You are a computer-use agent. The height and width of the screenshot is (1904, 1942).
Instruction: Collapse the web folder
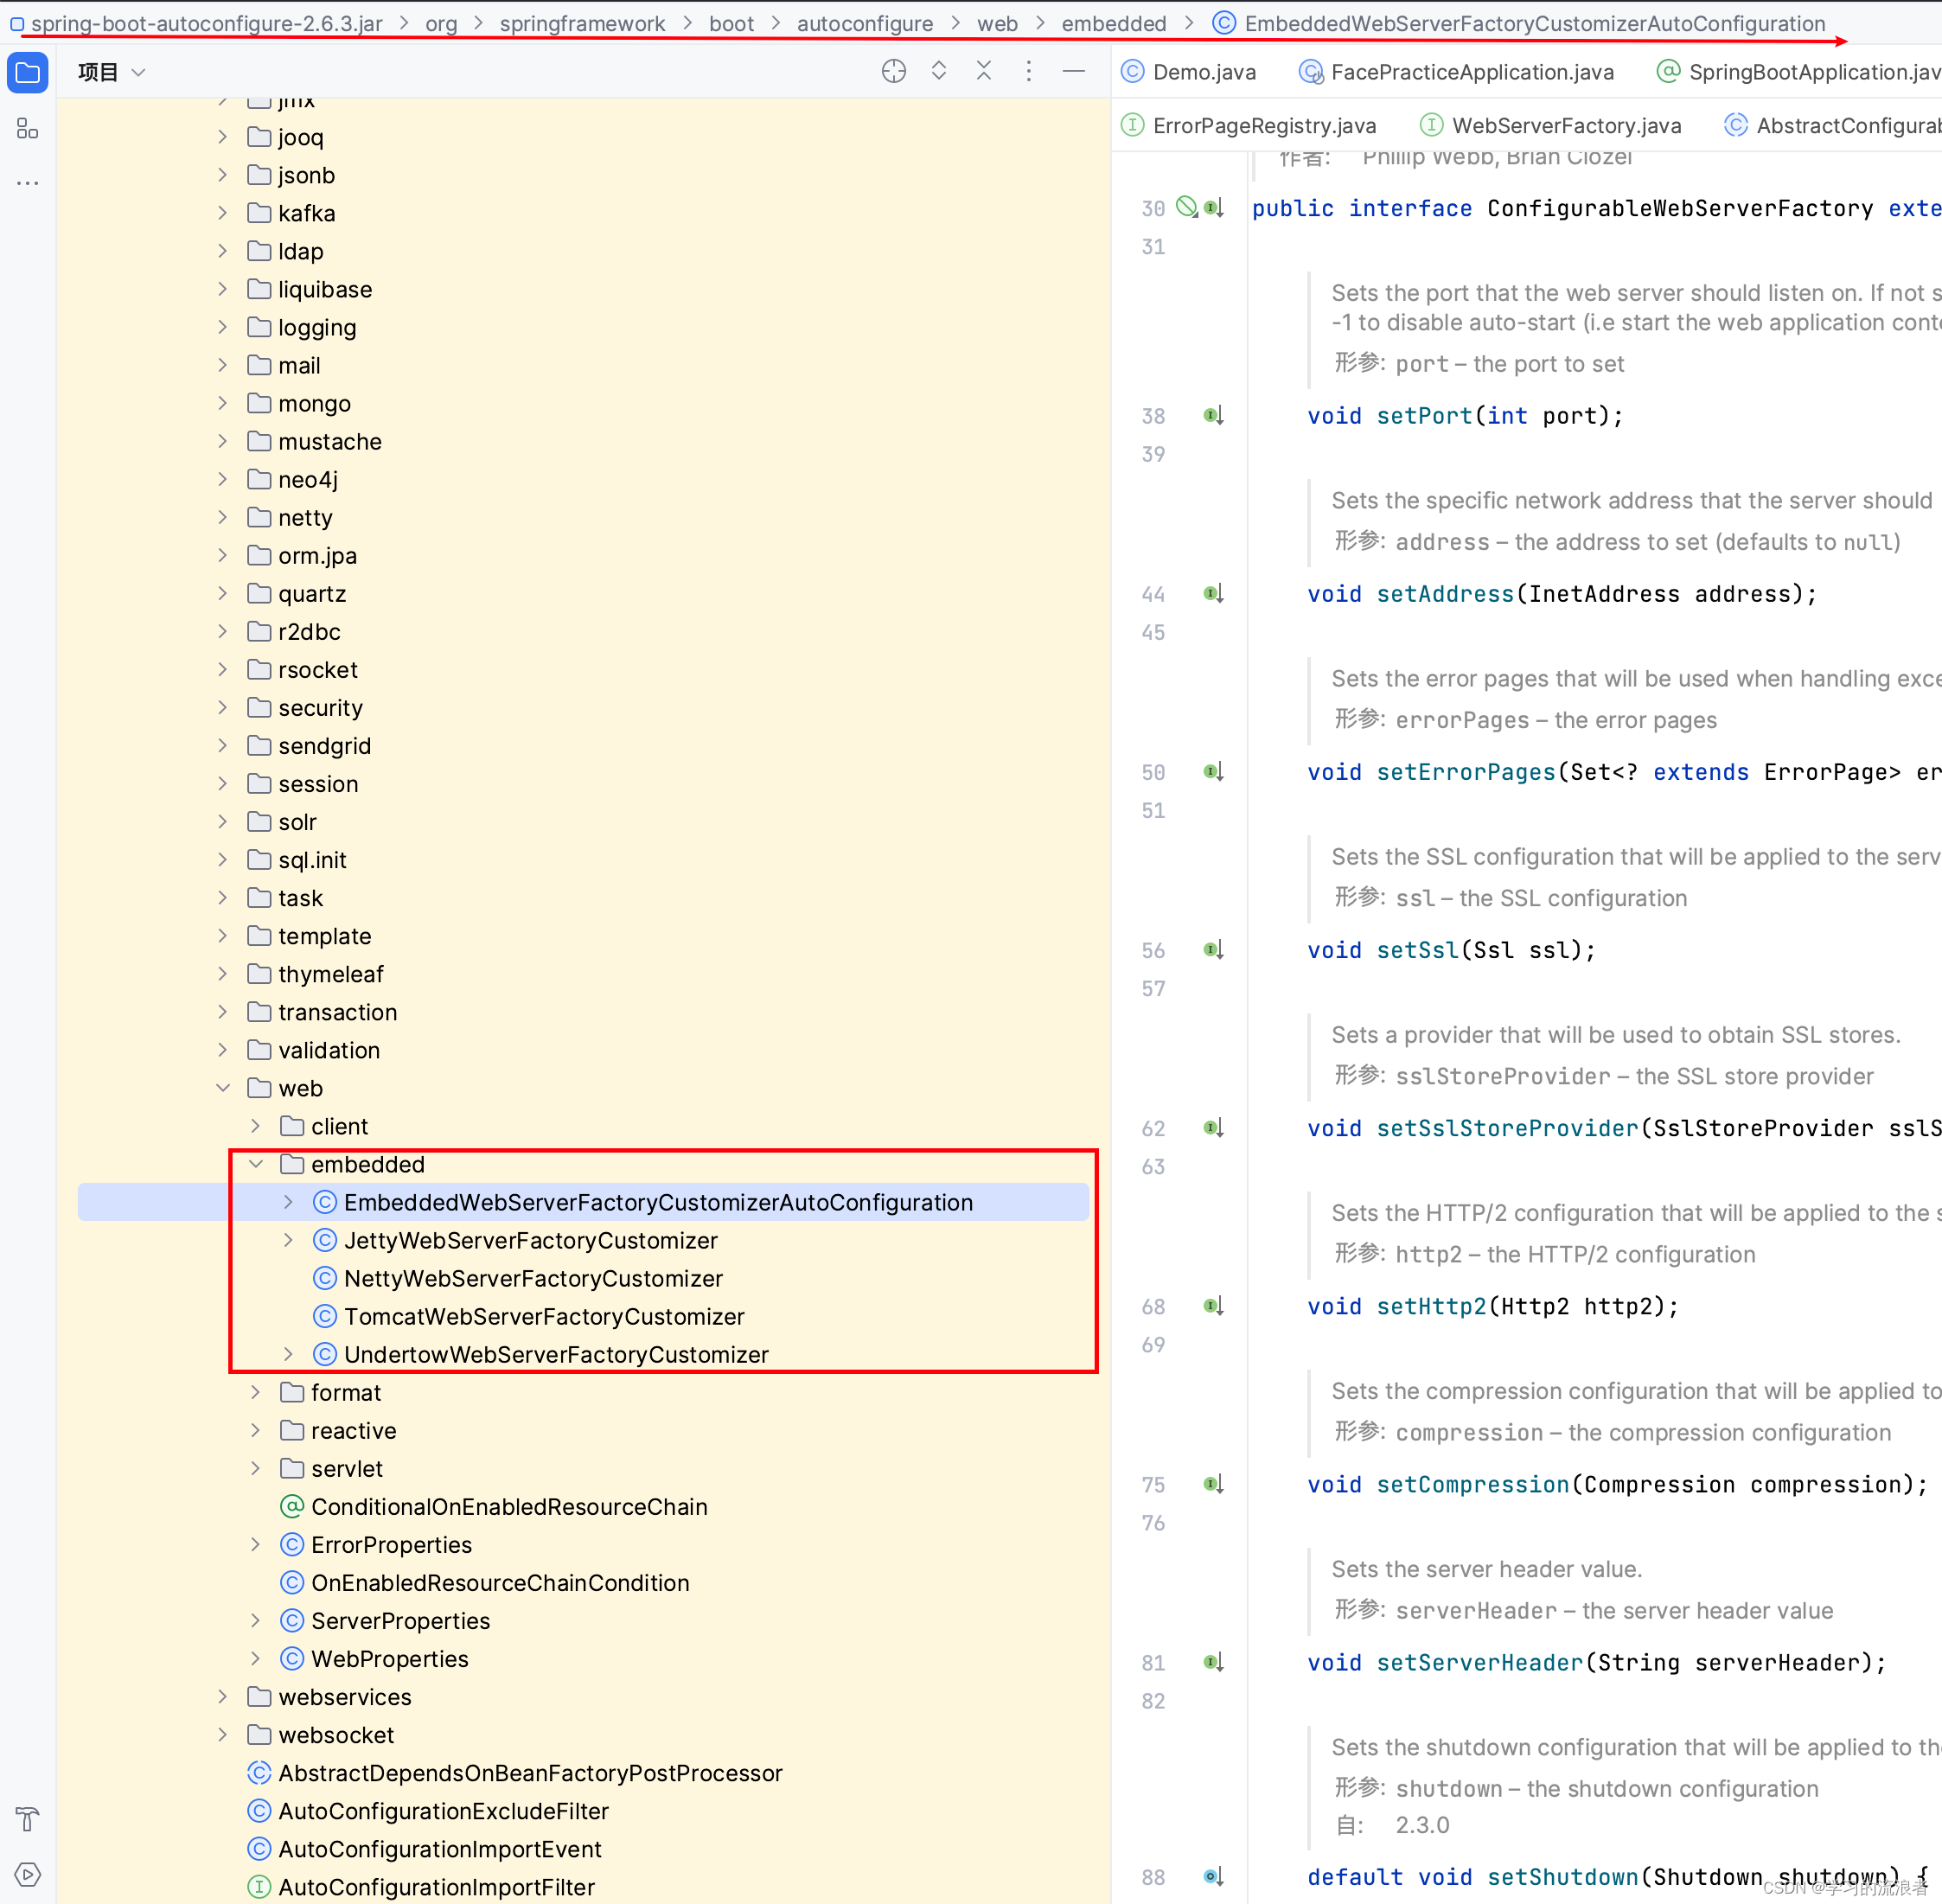click(223, 1088)
